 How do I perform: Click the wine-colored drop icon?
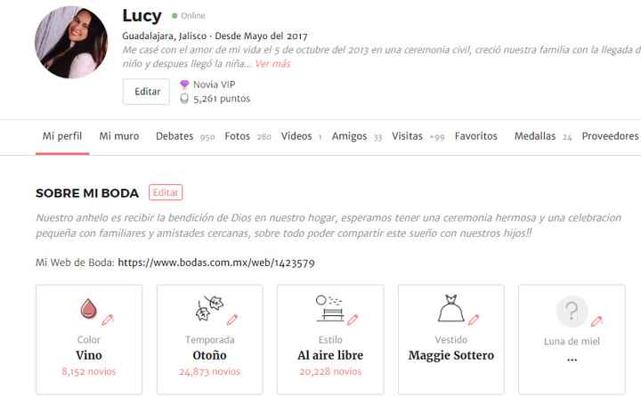click(88, 308)
